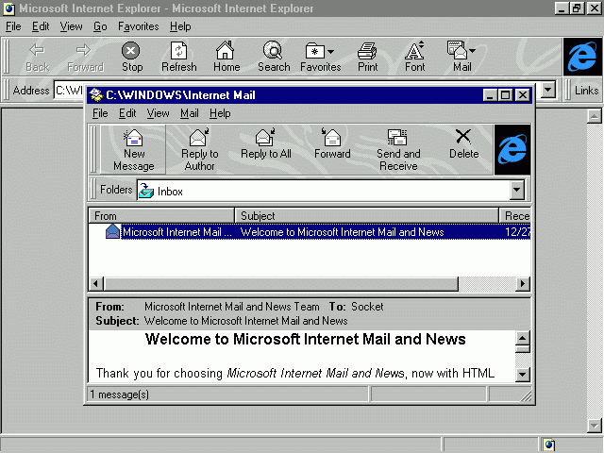This screenshot has width=604, height=453.
Task: Go to Home in Internet Explorer
Action: point(226,57)
